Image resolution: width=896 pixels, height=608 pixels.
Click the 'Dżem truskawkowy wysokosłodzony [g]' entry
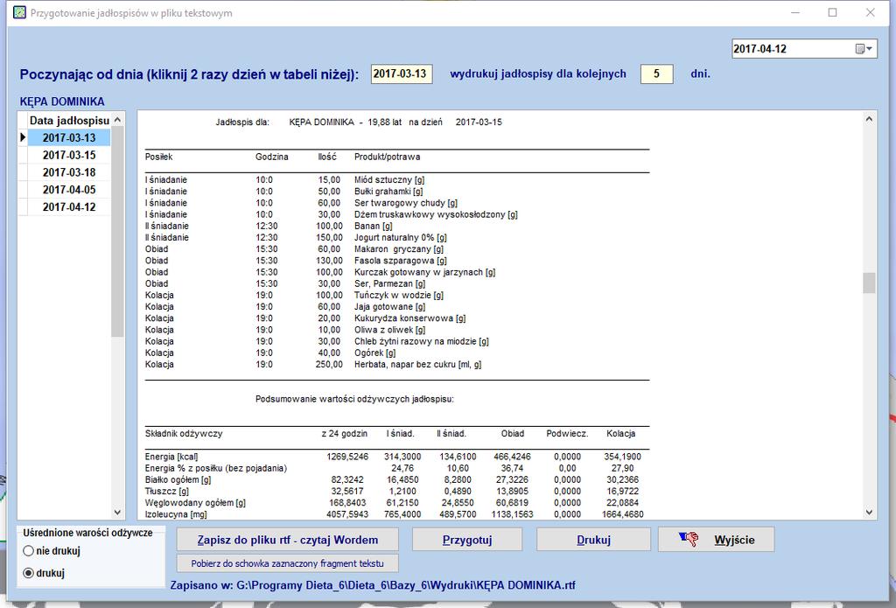click(x=436, y=214)
